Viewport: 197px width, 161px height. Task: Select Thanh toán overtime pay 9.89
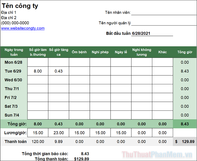[59, 142]
